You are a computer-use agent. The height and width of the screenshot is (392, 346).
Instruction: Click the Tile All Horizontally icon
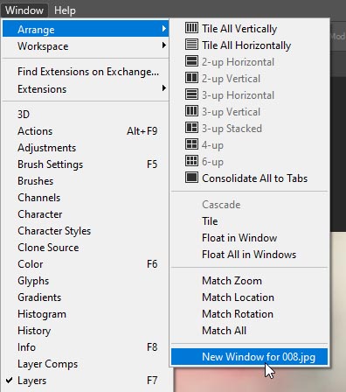pyautogui.click(x=191, y=45)
